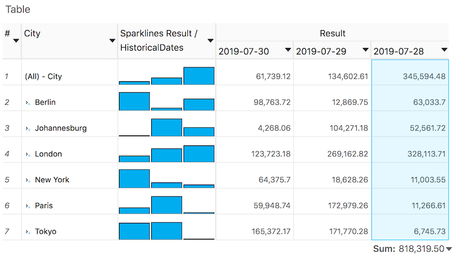The height and width of the screenshot is (259, 458).
Task: Open the 2019-07-30 column dropdown arrow
Action: [288, 50]
